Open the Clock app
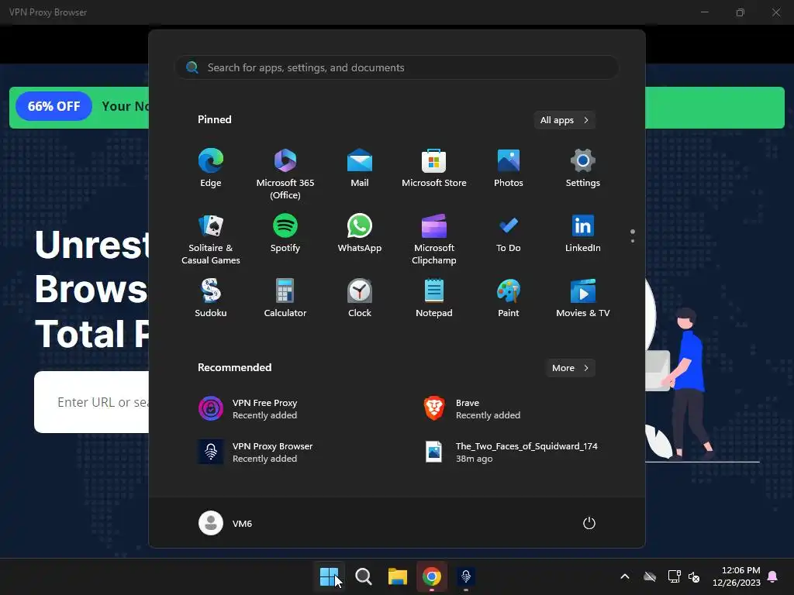794x595 pixels. click(x=360, y=299)
